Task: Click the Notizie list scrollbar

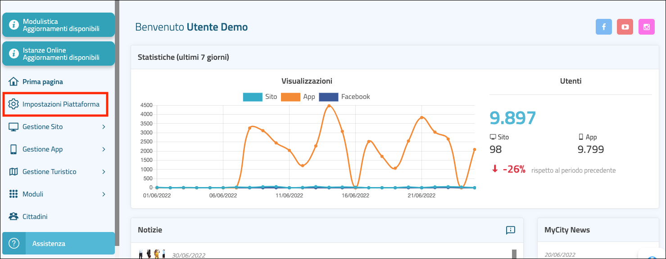Action: (x=514, y=254)
